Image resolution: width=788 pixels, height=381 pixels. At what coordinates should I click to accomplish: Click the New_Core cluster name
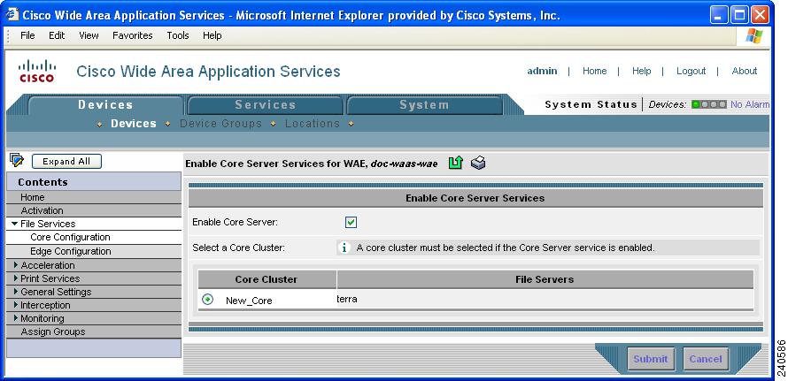249,301
